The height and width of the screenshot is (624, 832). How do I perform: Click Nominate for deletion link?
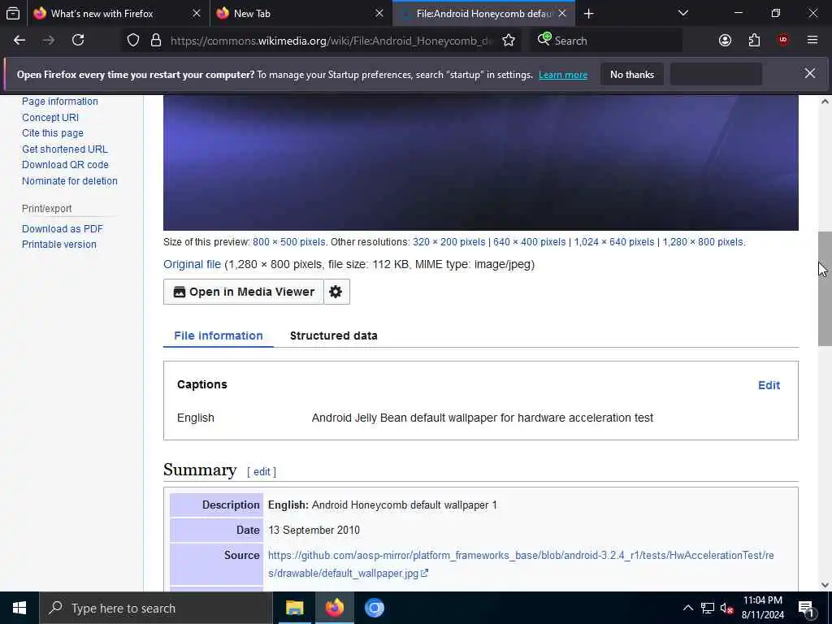70,181
